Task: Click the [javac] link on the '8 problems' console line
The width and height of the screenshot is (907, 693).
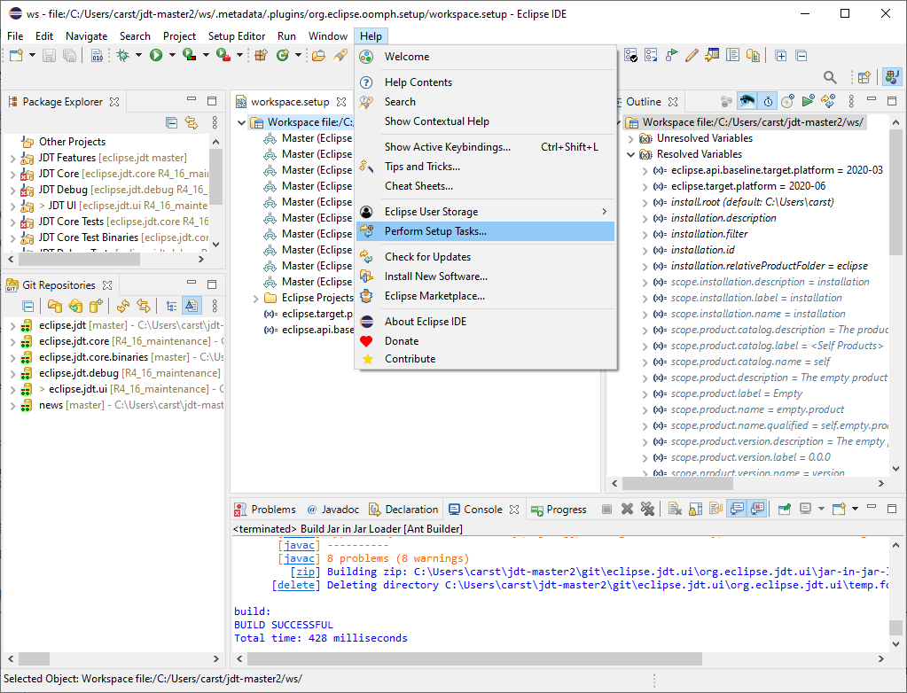Action: [x=299, y=558]
